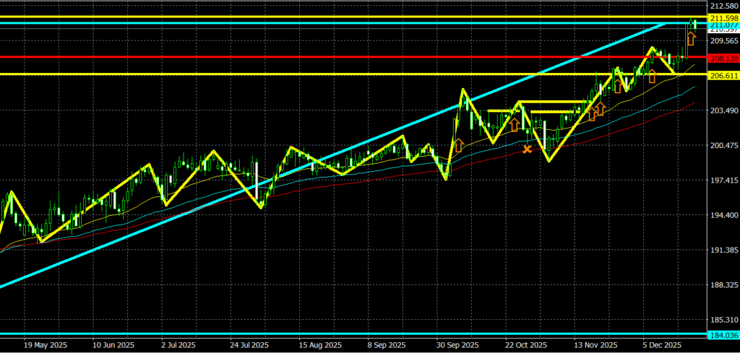
Task: Click the cyan 211.077 price tag
Action: [723, 25]
